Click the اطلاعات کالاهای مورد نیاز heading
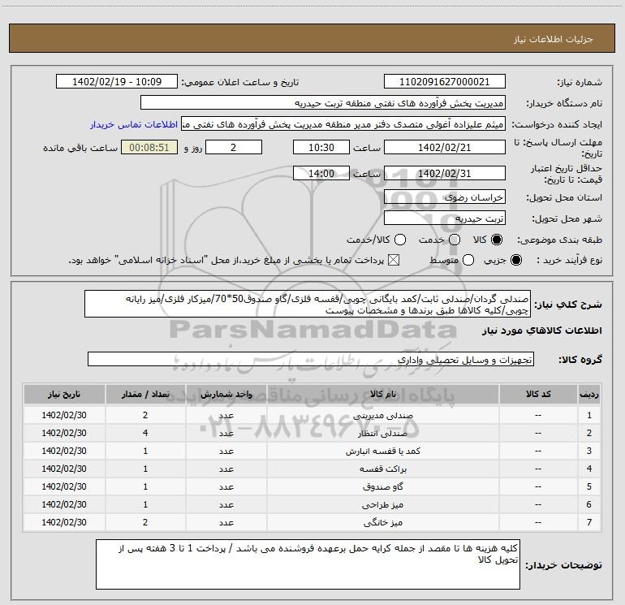The image size is (625, 605). (x=541, y=331)
